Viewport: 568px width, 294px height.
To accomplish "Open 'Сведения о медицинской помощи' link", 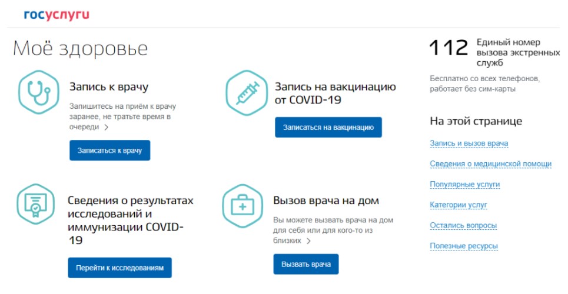I will coord(490,164).
